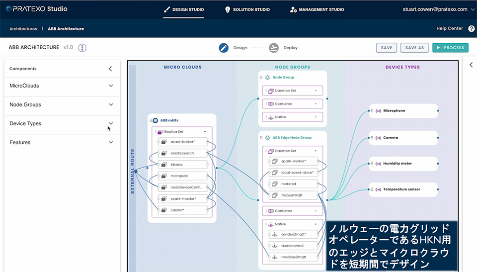Viewport: 477px width, 272px height.
Task: Collapse the Replica Set list
Action: (205, 132)
